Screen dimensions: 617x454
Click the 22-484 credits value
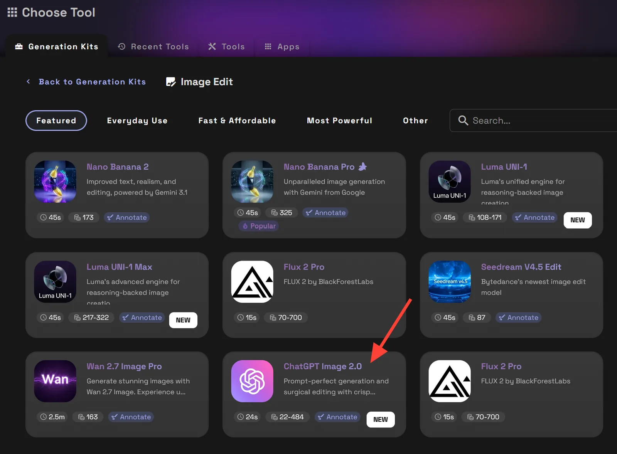click(292, 417)
